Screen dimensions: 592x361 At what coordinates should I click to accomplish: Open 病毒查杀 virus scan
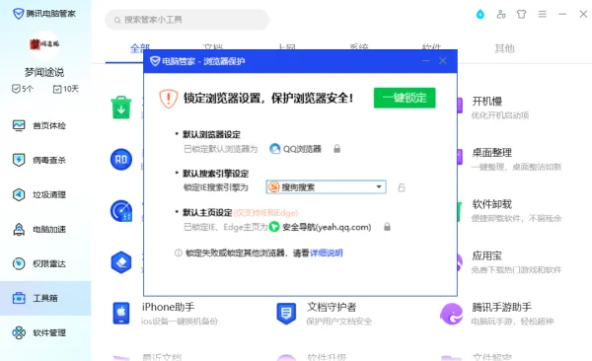coord(45,160)
